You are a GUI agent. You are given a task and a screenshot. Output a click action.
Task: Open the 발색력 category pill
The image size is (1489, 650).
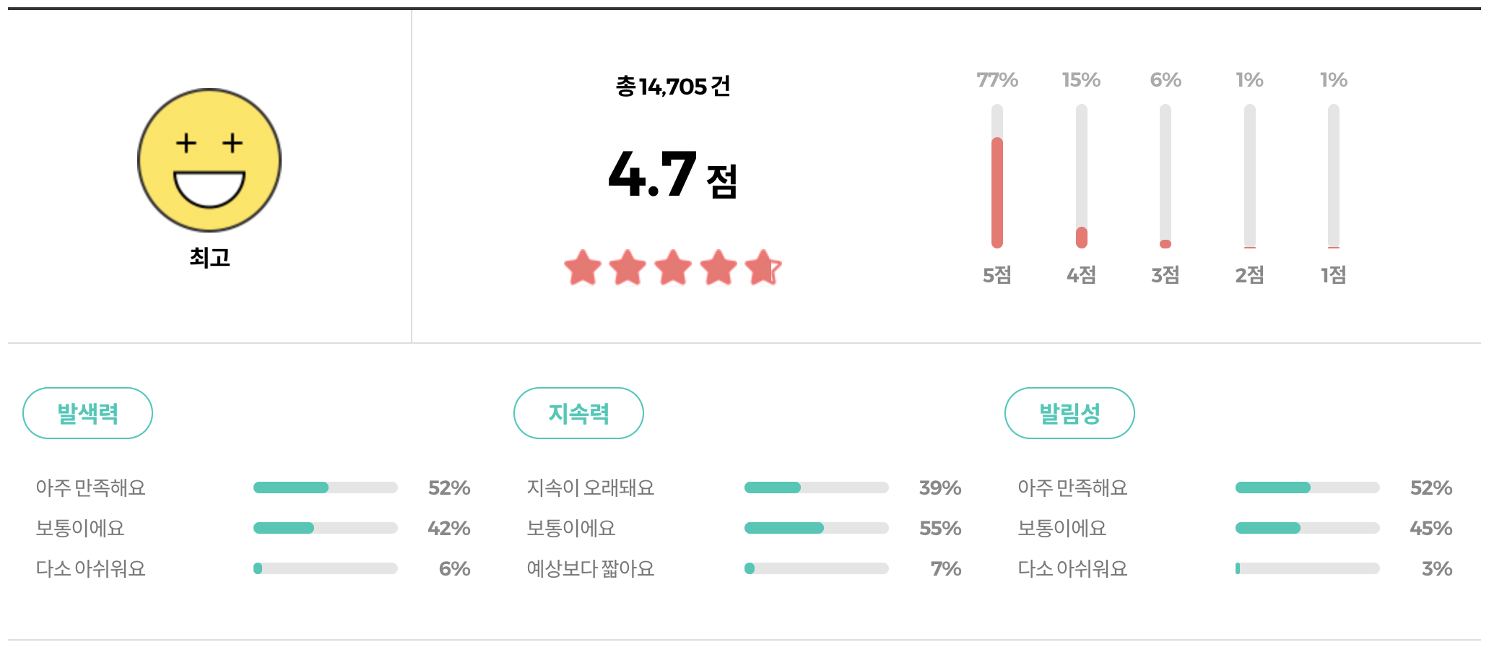pyautogui.click(x=87, y=412)
